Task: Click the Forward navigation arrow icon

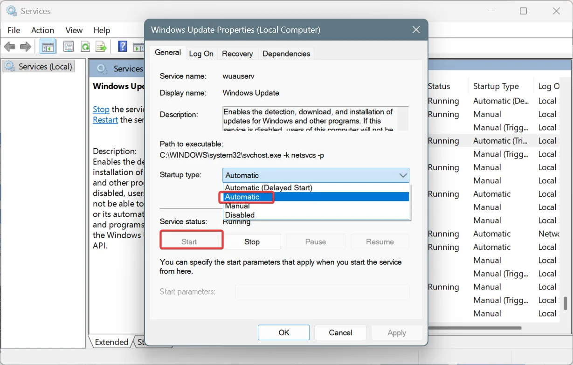Action: click(25, 47)
